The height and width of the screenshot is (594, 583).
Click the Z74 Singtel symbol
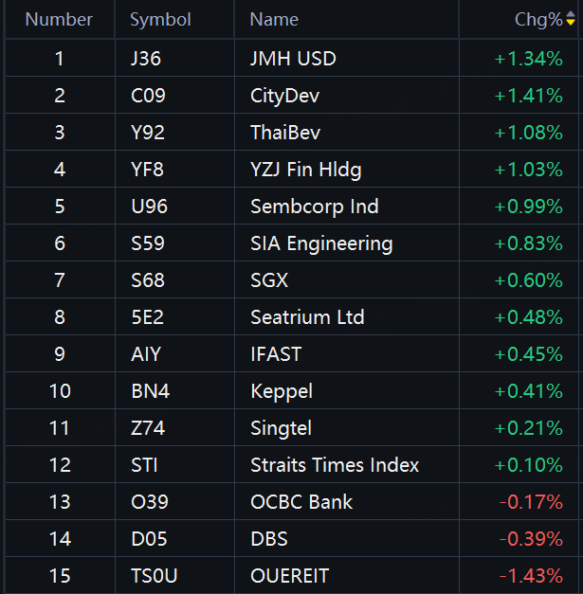[147, 428]
